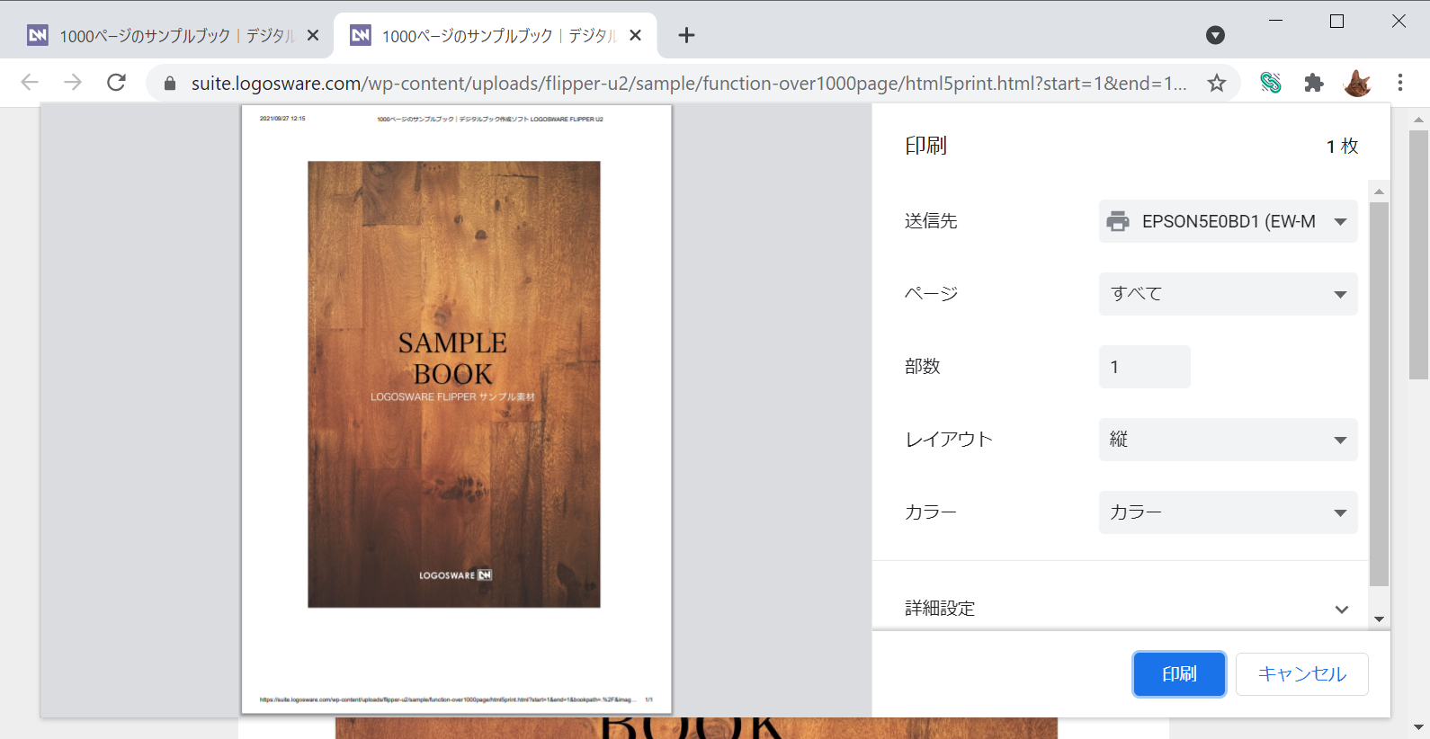Click the print settings scrollbar thumb
Viewport: 1430px width, 739px height.
1379,394
